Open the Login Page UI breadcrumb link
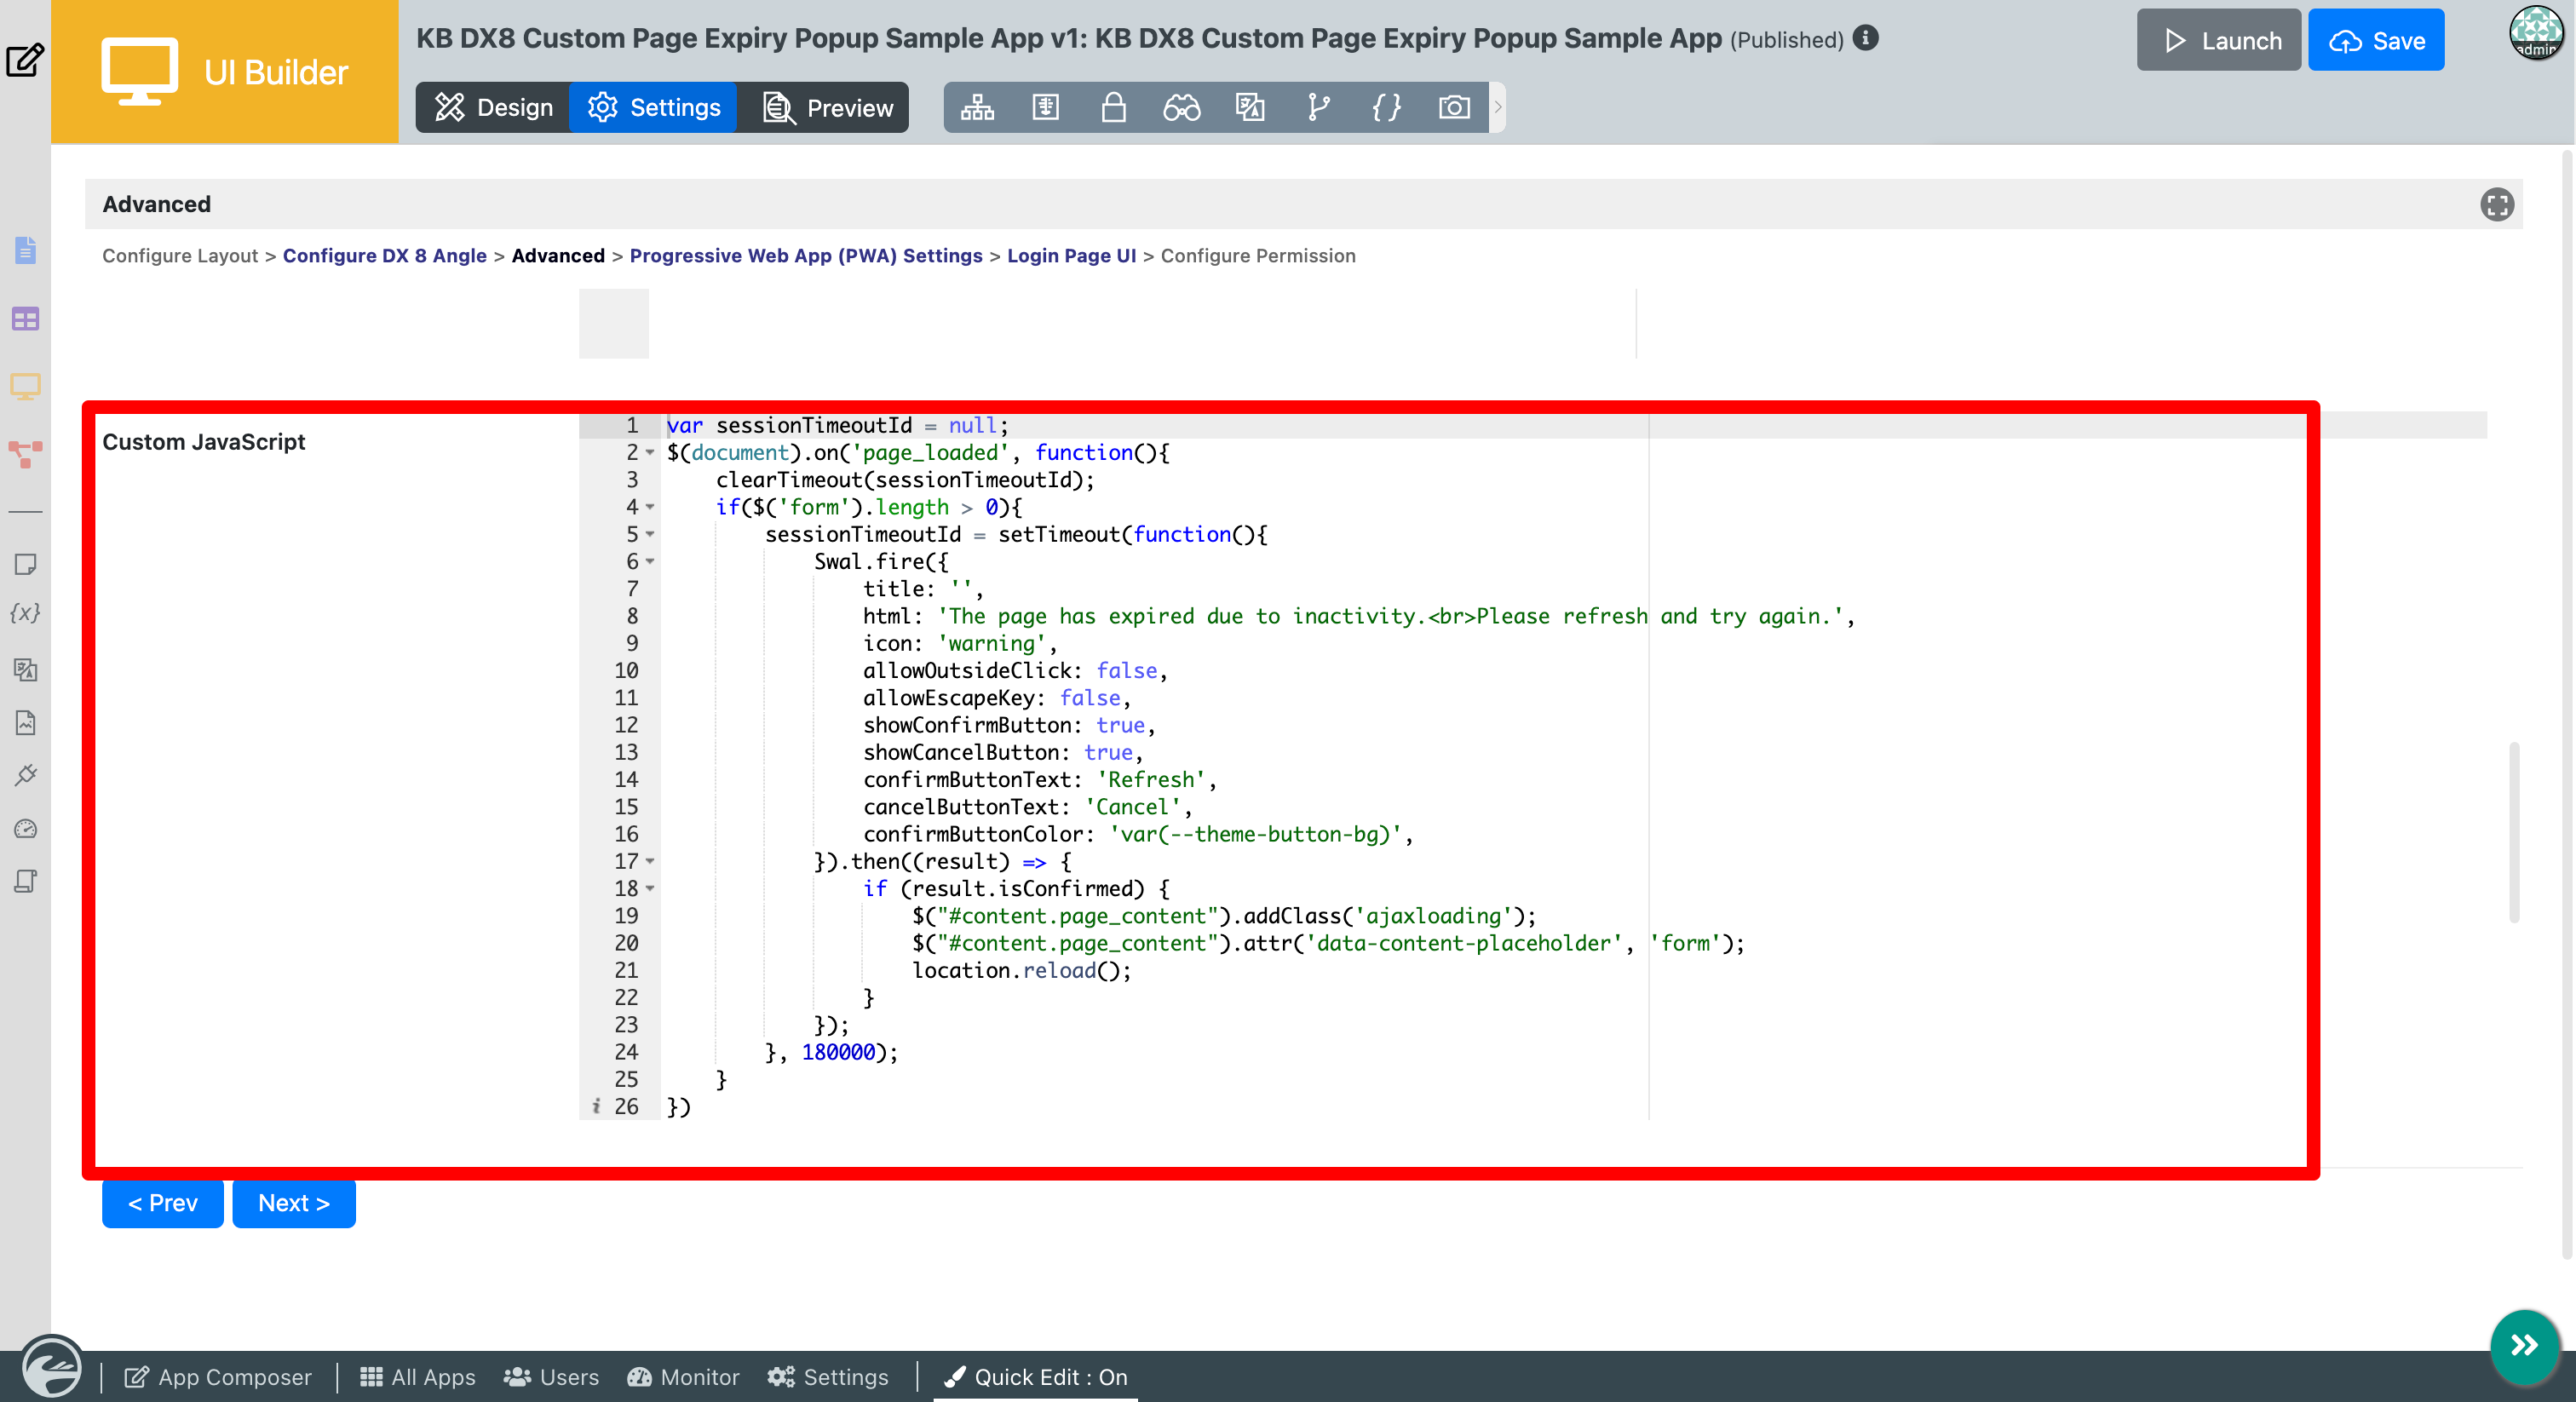 (1071, 256)
